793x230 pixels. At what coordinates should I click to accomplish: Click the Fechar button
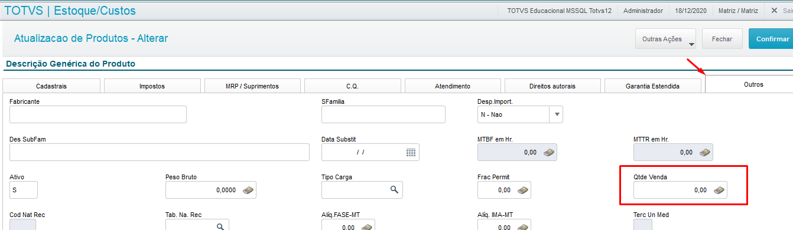722,39
